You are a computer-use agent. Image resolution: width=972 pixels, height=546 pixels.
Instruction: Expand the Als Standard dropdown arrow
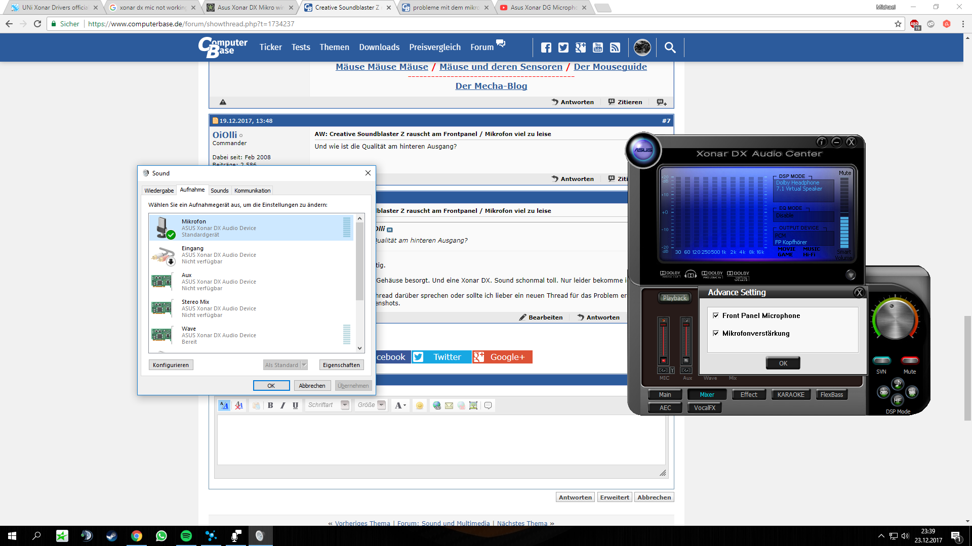[x=304, y=365]
